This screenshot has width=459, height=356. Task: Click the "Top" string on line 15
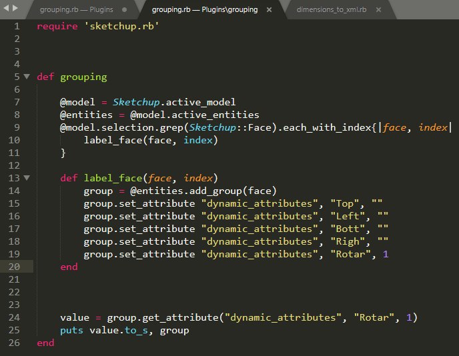point(344,203)
